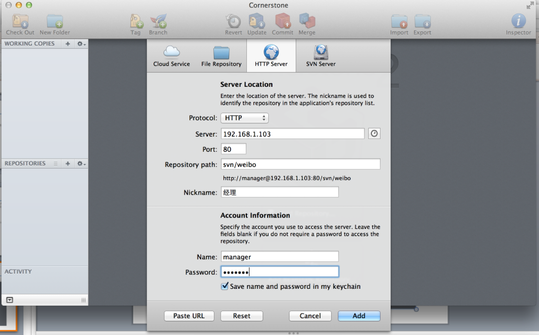Click the Commit toolbar icon

pos(283,21)
